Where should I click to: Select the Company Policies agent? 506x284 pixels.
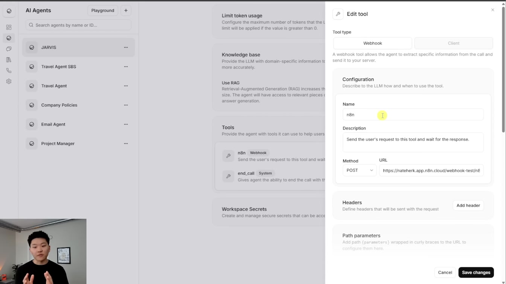tap(78, 105)
